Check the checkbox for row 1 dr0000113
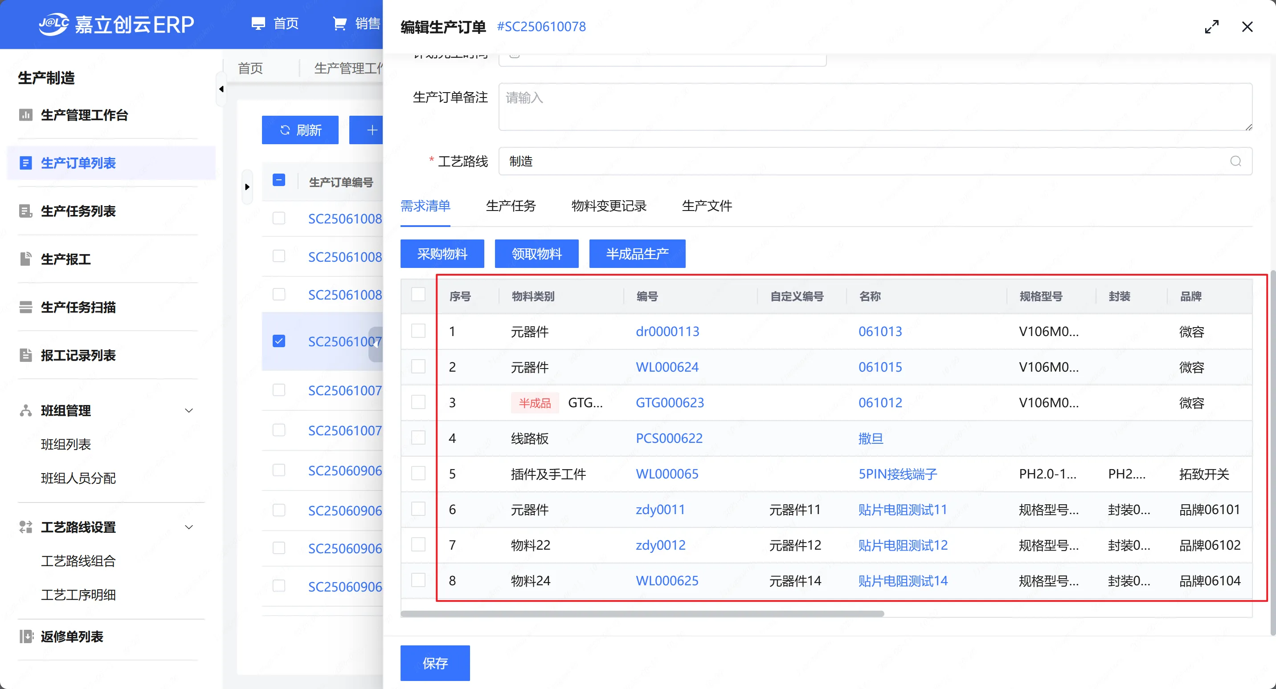The height and width of the screenshot is (689, 1276). [x=418, y=331]
